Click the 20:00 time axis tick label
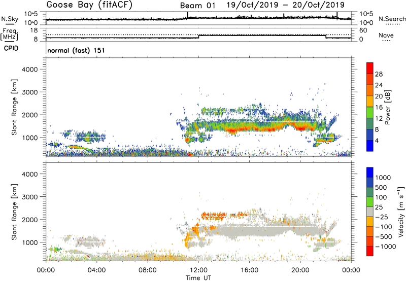406x281 pixels. point(300,270)
